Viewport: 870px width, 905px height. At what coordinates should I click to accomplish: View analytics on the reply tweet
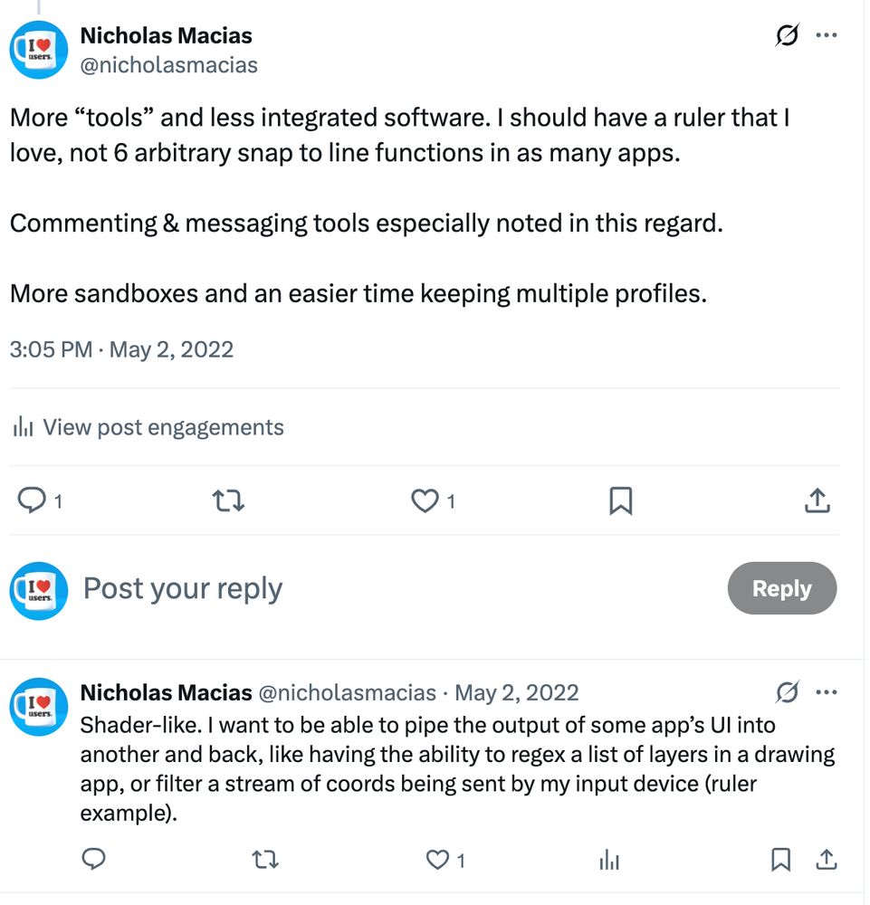(608, 860)
